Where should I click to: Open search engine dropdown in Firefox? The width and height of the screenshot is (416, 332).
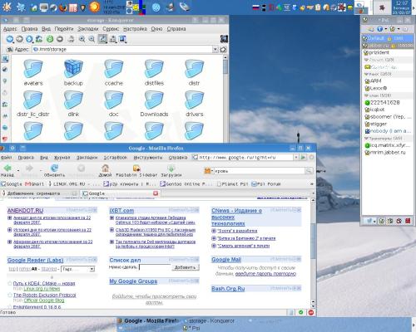(x=208, y=171)
